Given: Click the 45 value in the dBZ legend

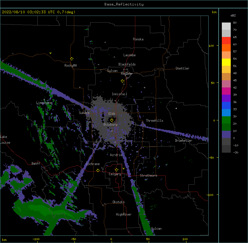Looking at the screenshot, I should 235,81.
